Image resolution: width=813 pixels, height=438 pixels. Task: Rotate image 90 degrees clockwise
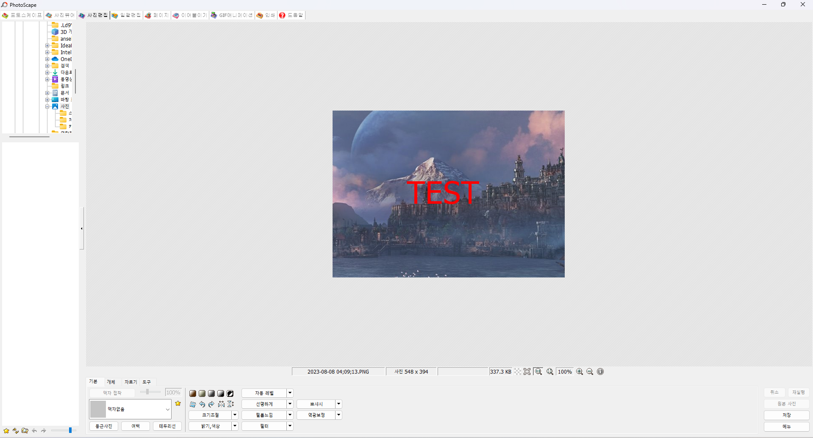(x=211, y=404)
